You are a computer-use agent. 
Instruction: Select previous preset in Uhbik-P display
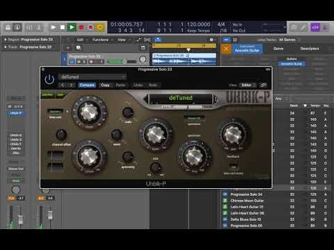[x=146, y=99]
